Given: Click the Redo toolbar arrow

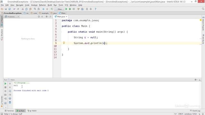Looking at the screenshot, I should point(18,9).
